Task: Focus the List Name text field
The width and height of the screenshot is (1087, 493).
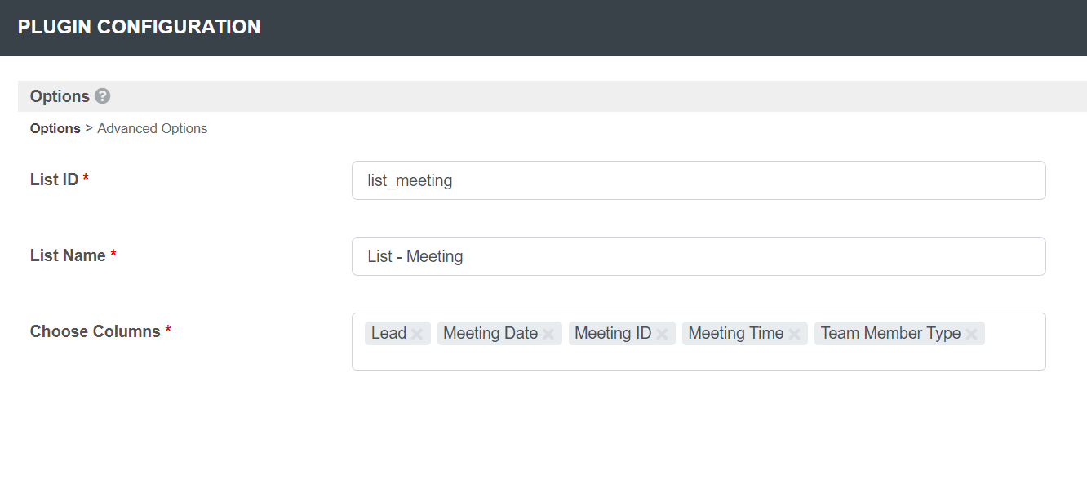Action: tap(698, 256)
